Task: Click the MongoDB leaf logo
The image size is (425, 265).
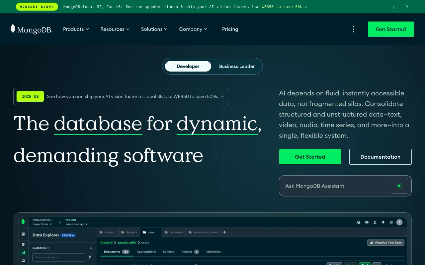Action: pyautogui.click(x=13, y=29)
